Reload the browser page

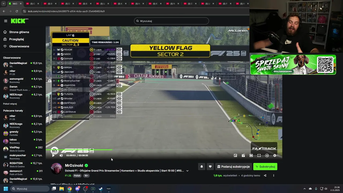(17, 11)
